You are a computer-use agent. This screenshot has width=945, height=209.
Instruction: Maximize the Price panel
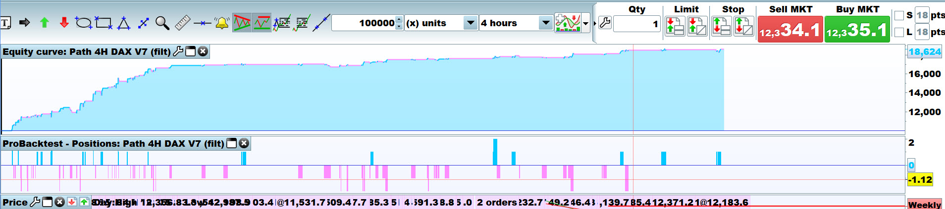[47, 202]
